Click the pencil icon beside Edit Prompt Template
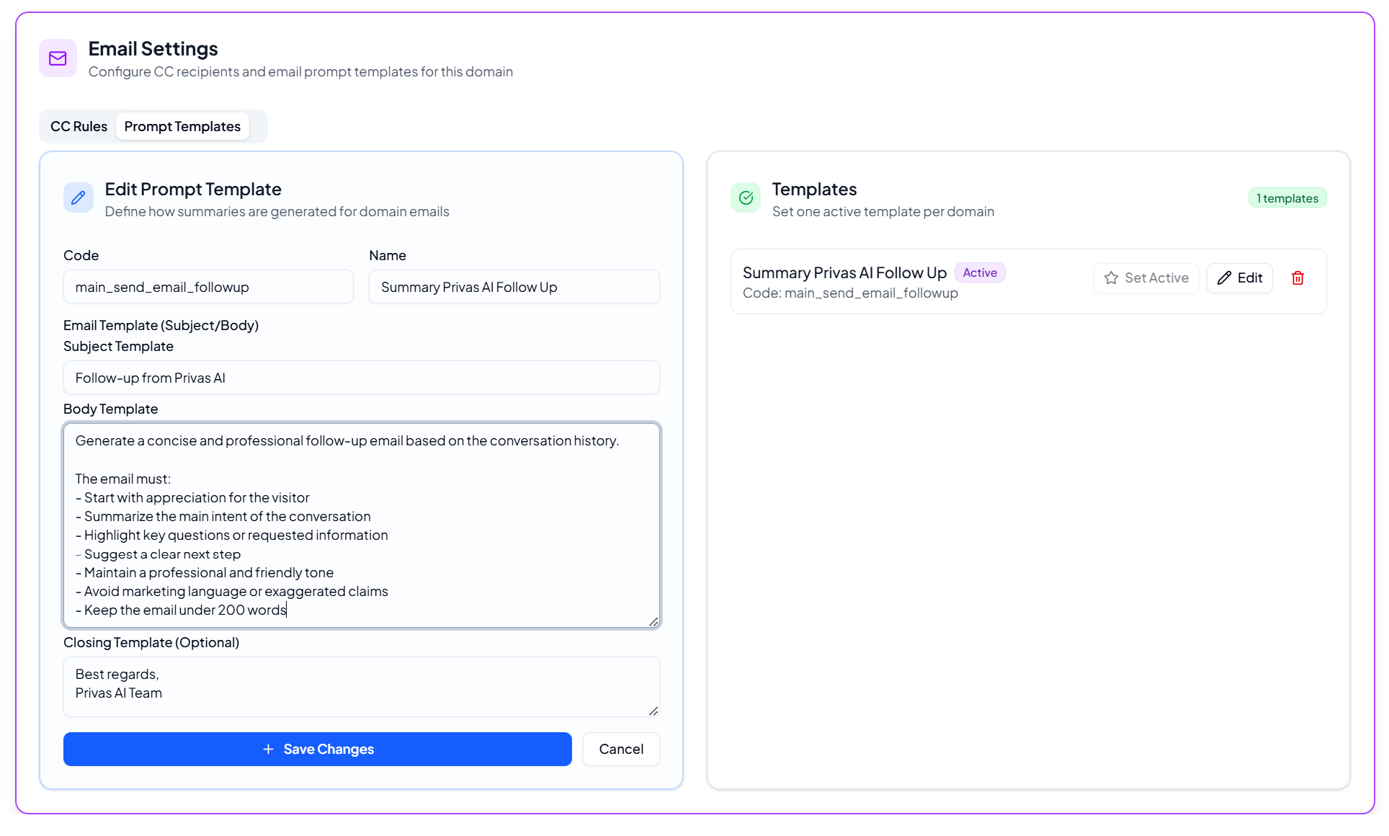Viewport: 1389px width, 836px height. point(79,197)
